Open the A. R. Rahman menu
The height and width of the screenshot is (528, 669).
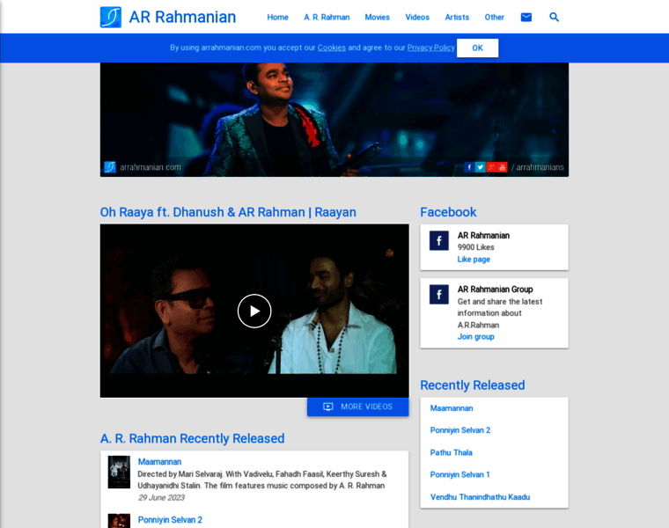point(327,17)
